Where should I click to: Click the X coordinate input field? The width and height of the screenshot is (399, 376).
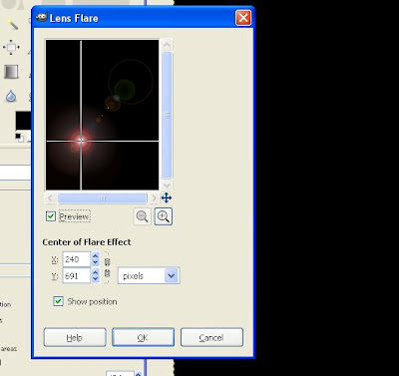click(x=77, y=259)
